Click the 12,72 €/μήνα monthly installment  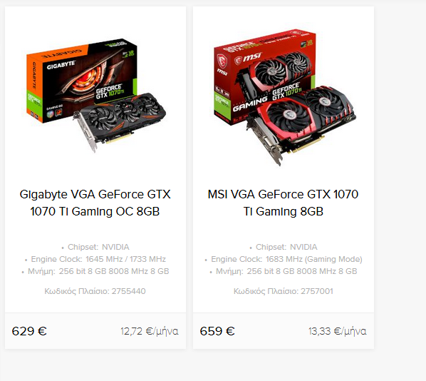click(150, 331)
